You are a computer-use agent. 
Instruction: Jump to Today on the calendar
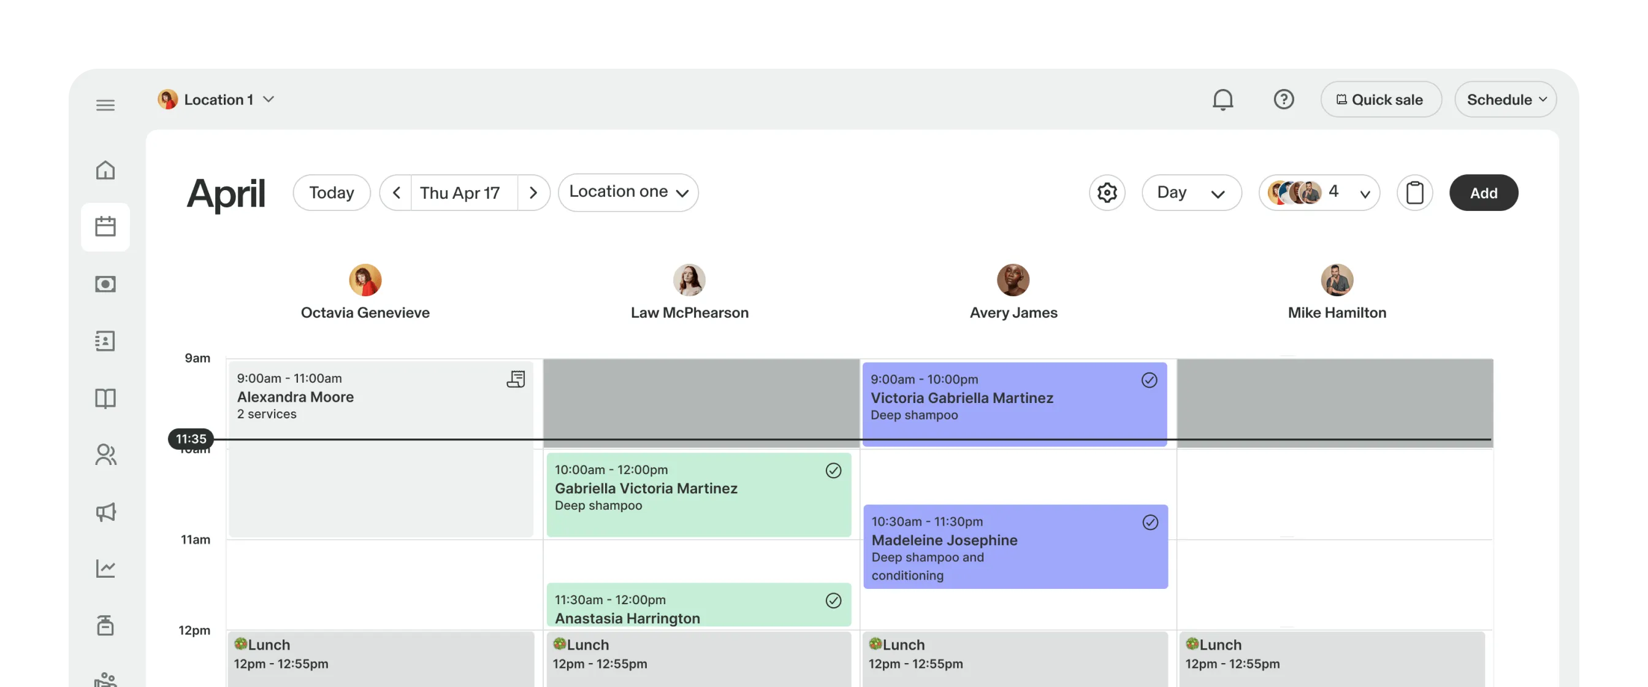click(330, 192)
